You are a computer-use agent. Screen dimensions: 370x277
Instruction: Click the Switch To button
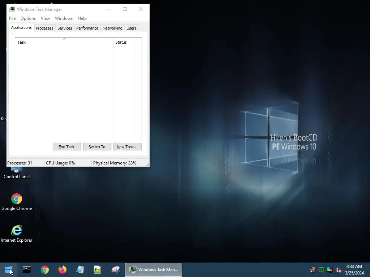click(97, 147)
